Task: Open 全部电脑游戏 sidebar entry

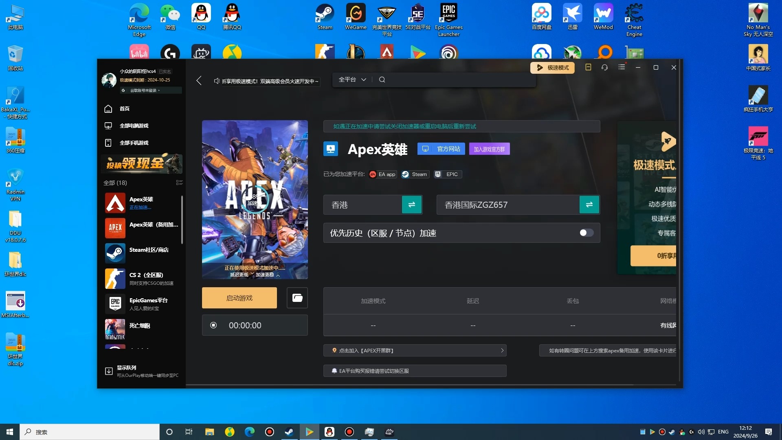Action: (x=134, y=126)
